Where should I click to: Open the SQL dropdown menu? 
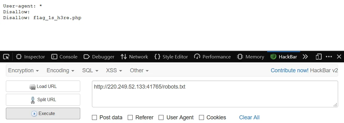[x=90, y=70]
